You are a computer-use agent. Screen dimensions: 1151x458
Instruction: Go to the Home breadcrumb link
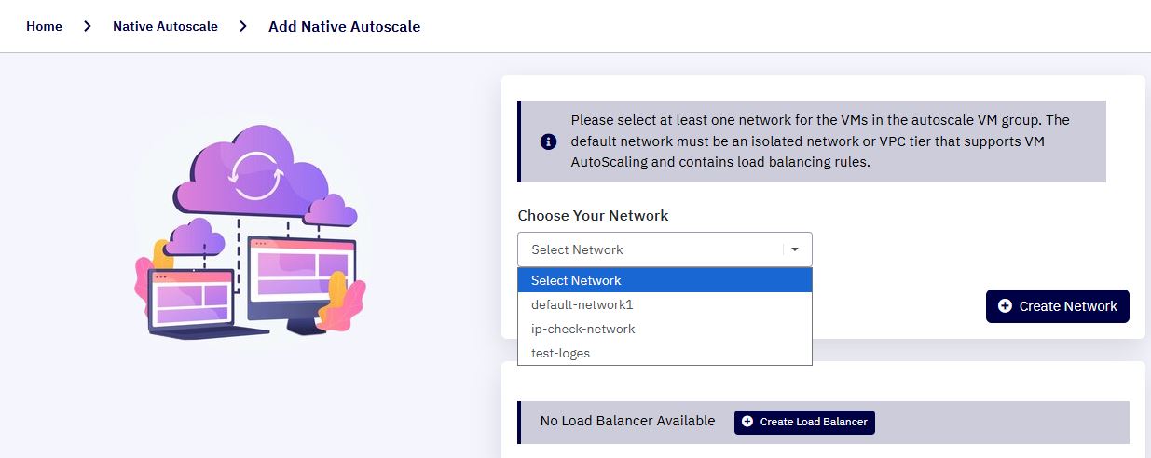point(44,26)
